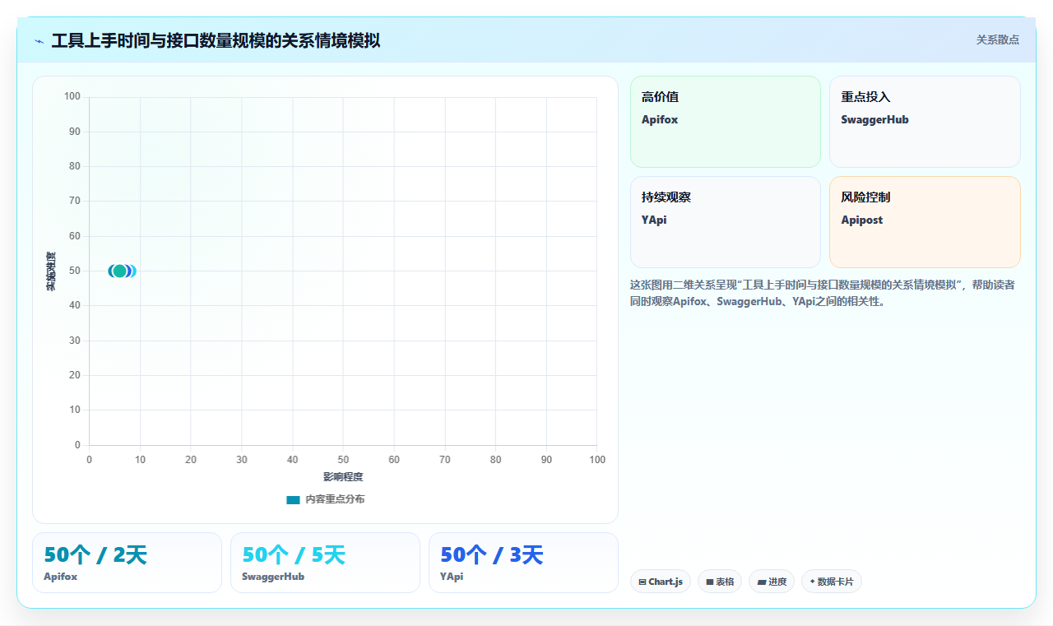Toggle the 内容重点分布 legend color box
The image size is (1053, 626).
(x=293, y=499)
